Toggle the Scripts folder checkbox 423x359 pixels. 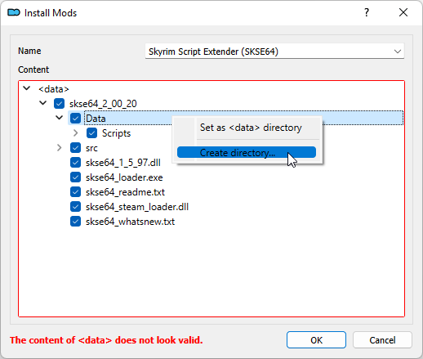pos(91,133)
